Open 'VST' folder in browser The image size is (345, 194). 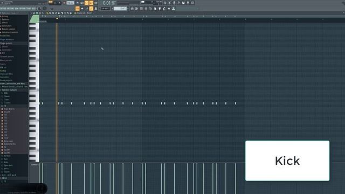coord(3,53)
